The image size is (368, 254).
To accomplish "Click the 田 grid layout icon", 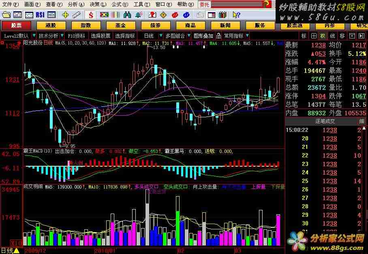I will [x=314, y=36].
